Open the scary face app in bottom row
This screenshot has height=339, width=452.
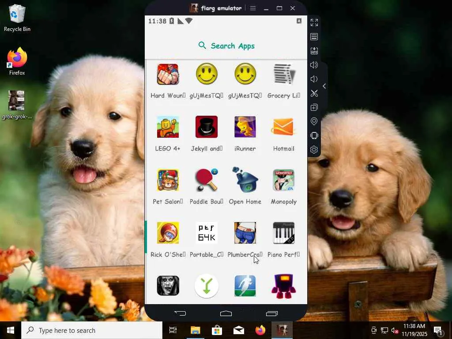click(x=168, y=286)
